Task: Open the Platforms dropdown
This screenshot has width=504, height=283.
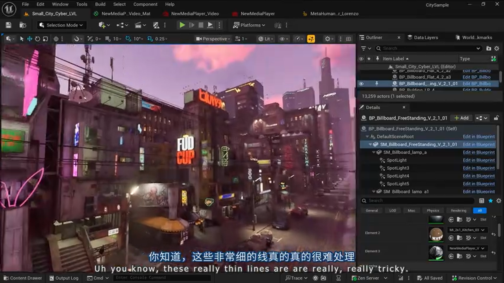Action: 249,25
